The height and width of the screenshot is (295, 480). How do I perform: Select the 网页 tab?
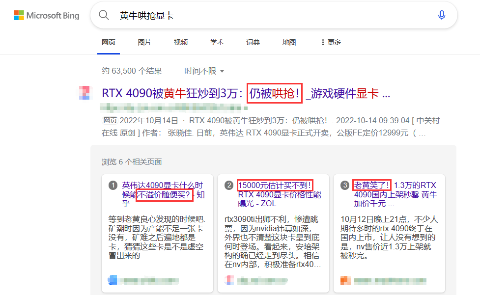click(109, 42)
